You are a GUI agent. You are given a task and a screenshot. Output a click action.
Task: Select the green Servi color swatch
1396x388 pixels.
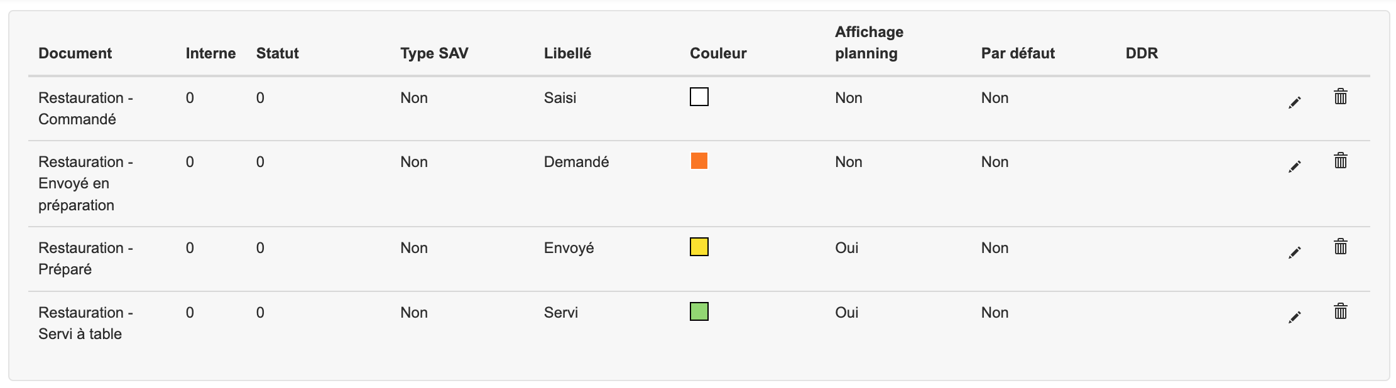point(699,311)
